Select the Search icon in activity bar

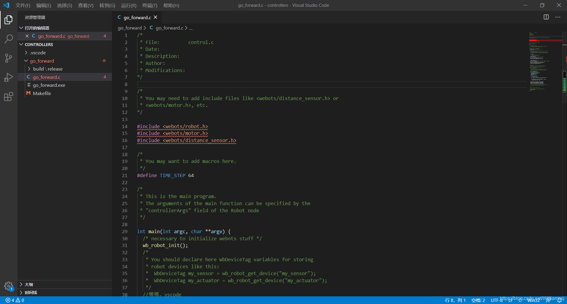[x=9, y=39]
